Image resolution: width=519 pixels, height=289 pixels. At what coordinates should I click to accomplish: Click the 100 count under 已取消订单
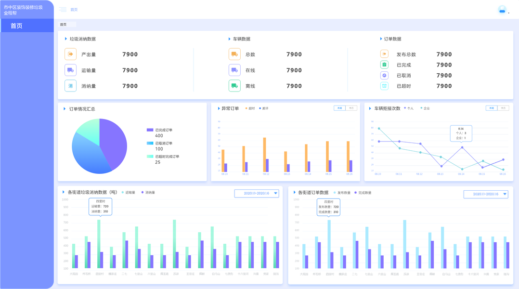[x=159, y=149]
